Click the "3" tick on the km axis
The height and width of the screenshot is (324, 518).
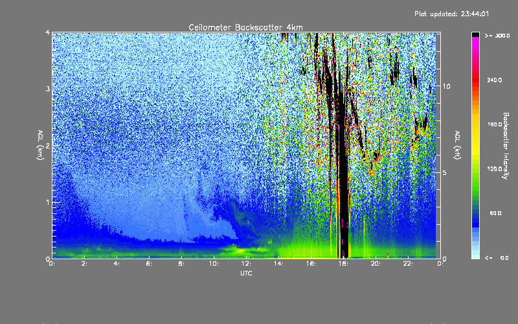(48, 89)
